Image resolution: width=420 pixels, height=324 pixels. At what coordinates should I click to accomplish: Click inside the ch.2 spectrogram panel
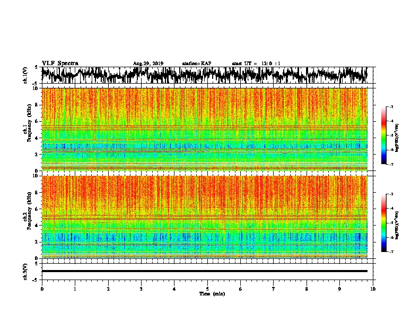point(204,217)
